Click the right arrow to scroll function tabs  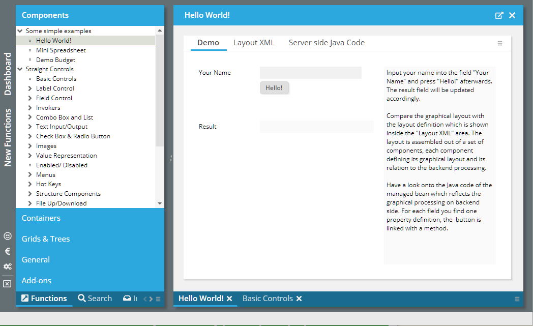tap(151, 299)
